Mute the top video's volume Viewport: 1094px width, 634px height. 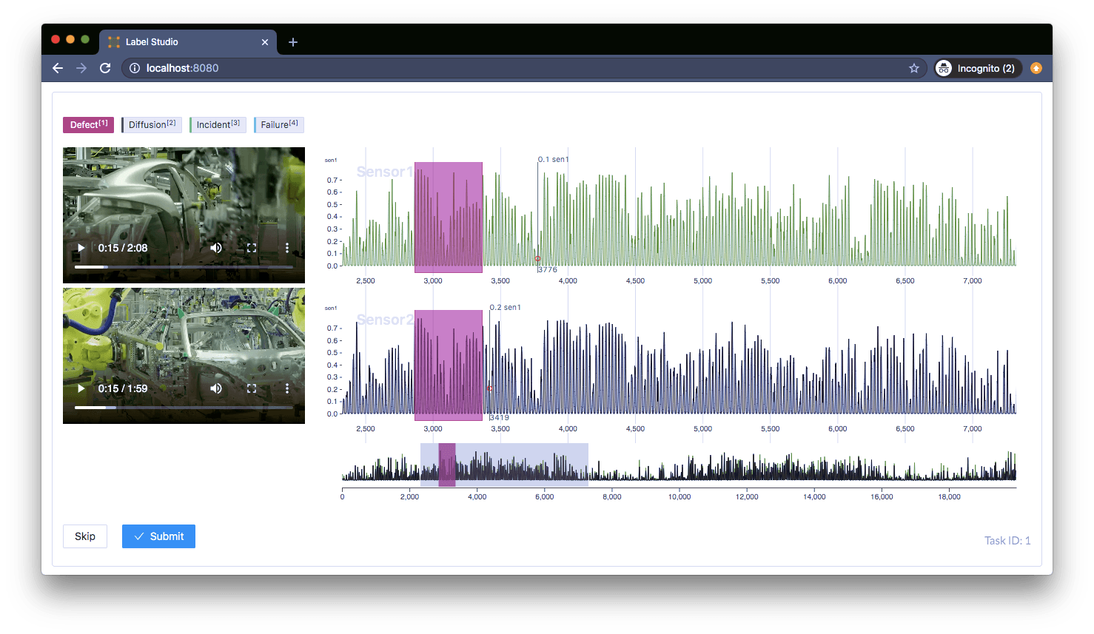(216, 248)
